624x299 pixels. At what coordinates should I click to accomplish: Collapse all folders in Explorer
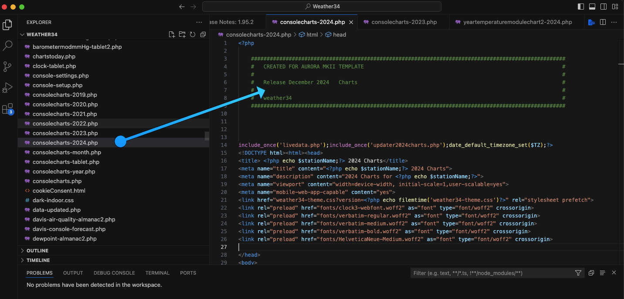click(x=203, y=34)
